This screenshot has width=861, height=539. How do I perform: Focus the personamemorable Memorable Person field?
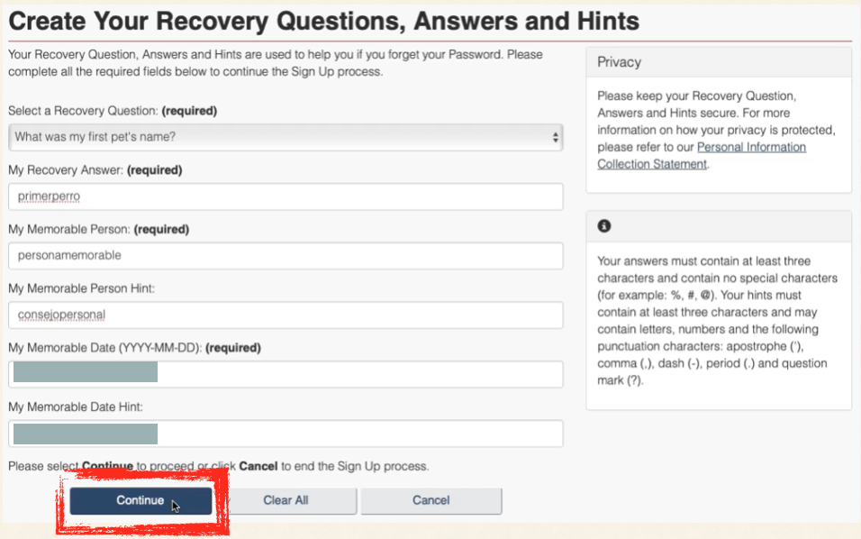(285, 256)
